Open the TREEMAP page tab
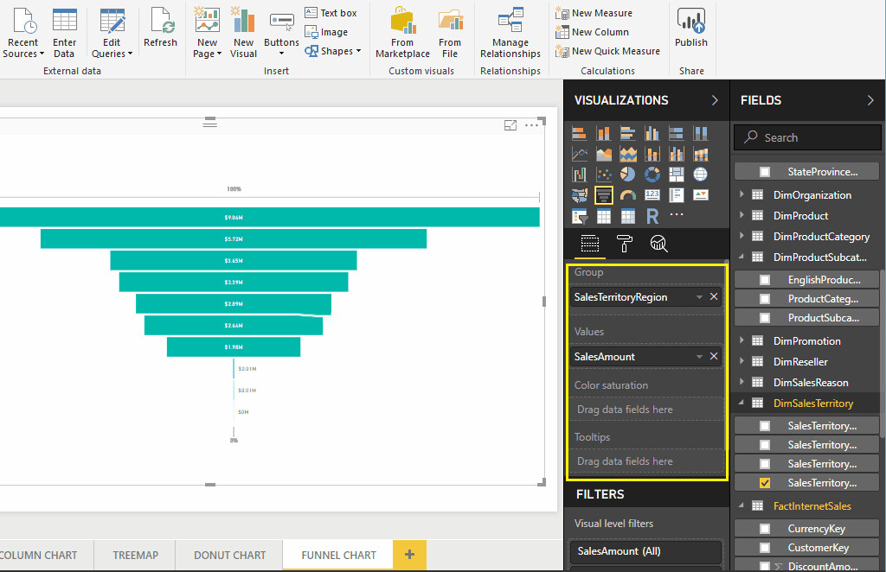This screenshot has height=572, width=886. [x=135, y=556]
